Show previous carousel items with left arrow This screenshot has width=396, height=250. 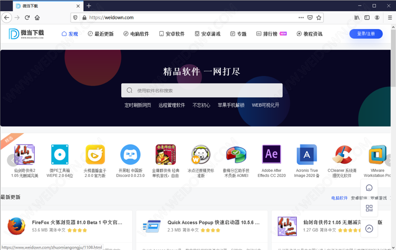(11, 160)
